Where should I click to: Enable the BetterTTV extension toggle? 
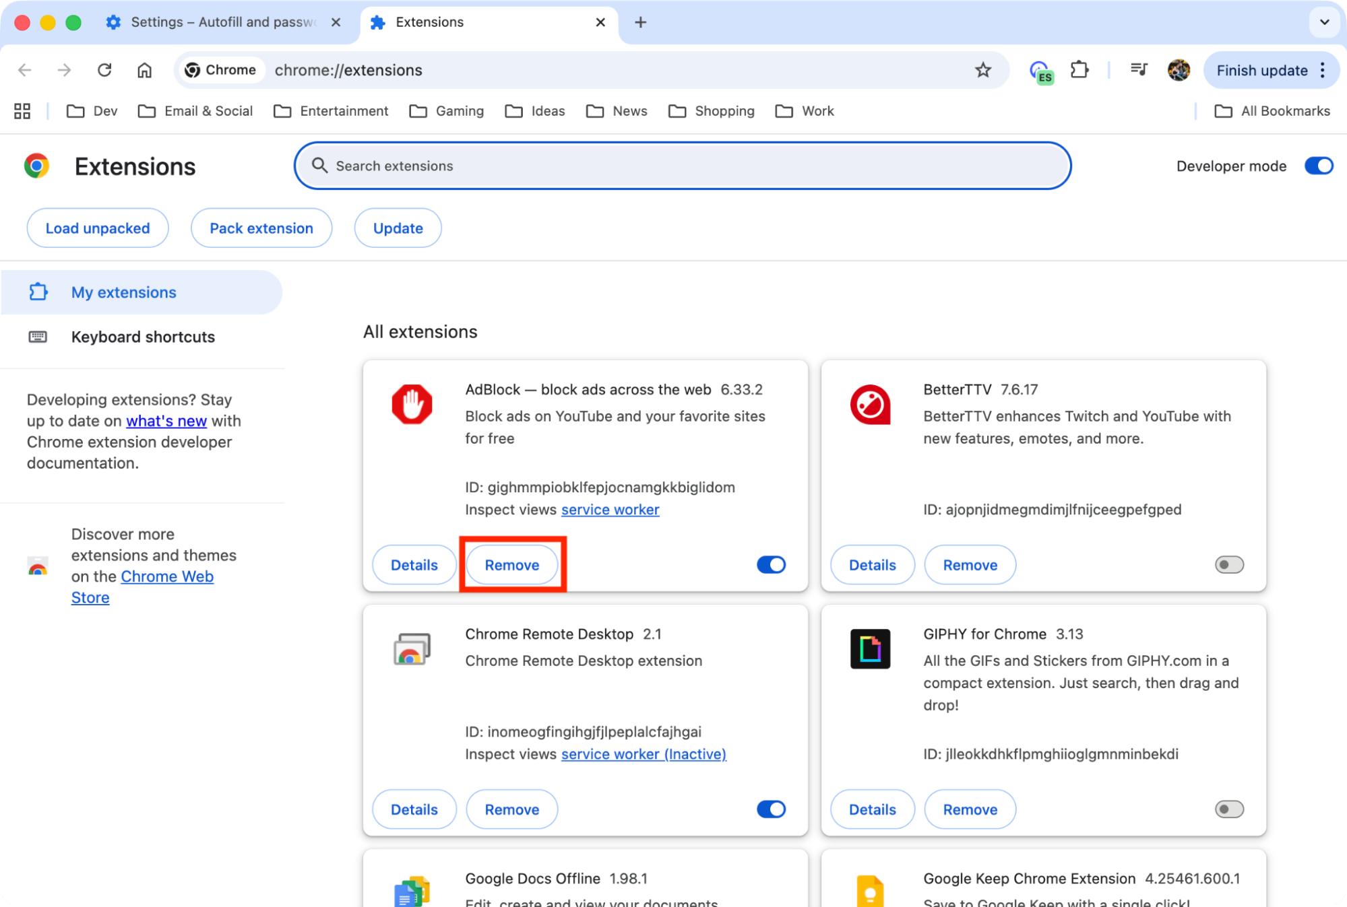coord(1228,564)
